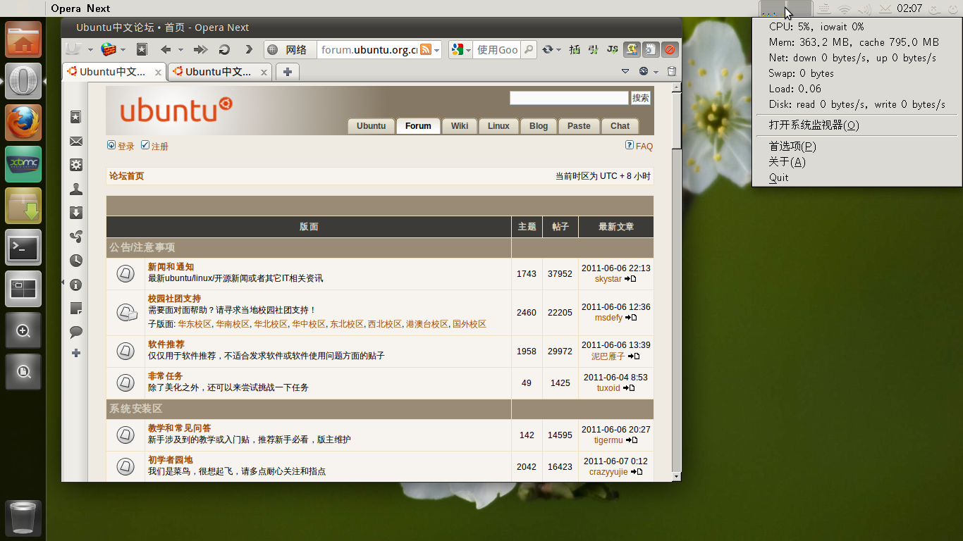Open Info panel in Opera sidebar
Screen dimensions: 963x541
(76, 285)
